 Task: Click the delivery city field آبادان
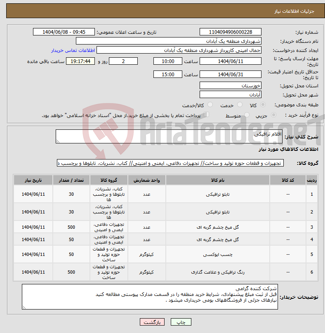231,94
